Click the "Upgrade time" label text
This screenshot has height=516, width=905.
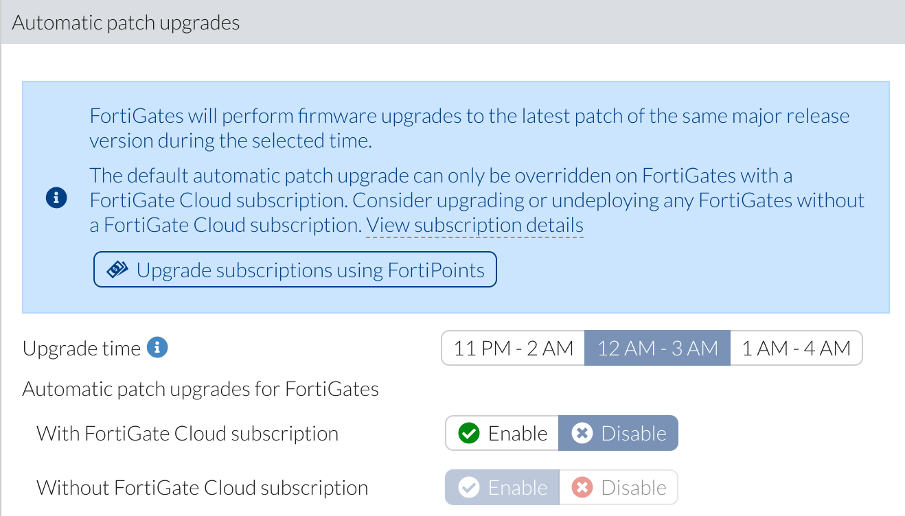click(x=81, y=347)
